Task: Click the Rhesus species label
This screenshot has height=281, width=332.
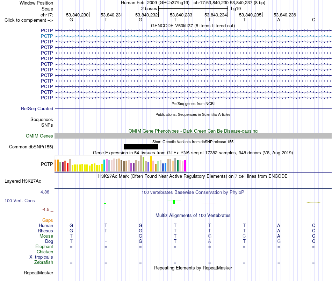Action: (x=45, y=231)
